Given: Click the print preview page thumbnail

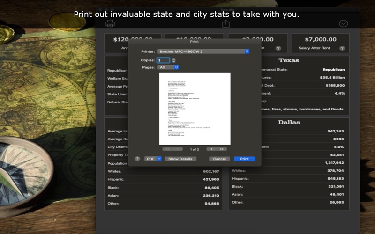Looking at the screenshot, I should (x=195, y=109).
